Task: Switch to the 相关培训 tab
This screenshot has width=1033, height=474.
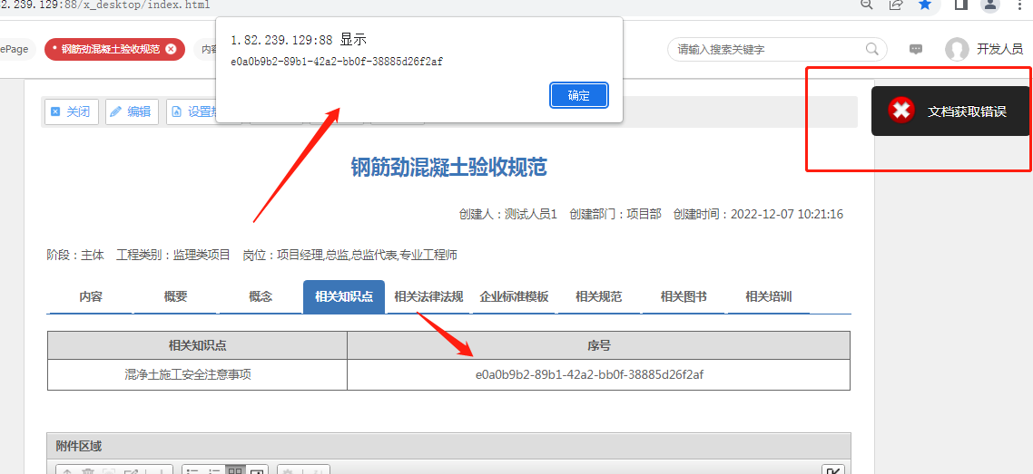Action: point(768,296)
